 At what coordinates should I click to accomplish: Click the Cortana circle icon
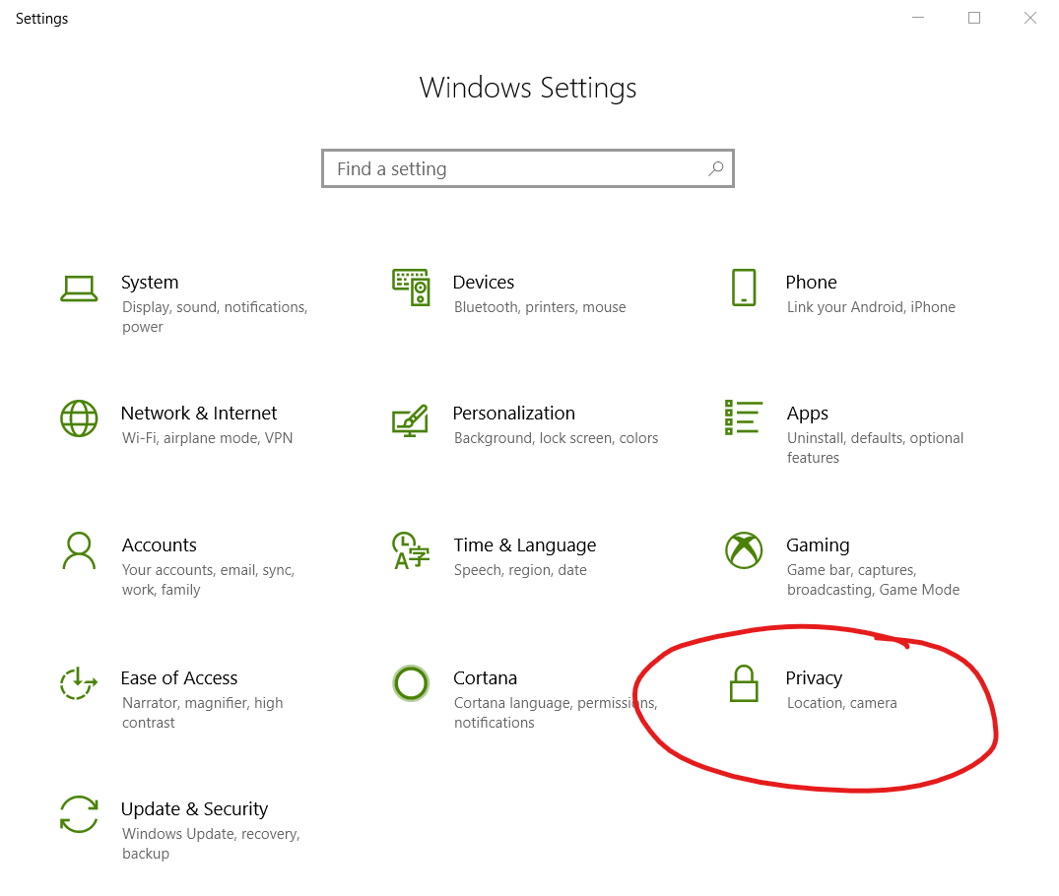click(x=411, y=683)
